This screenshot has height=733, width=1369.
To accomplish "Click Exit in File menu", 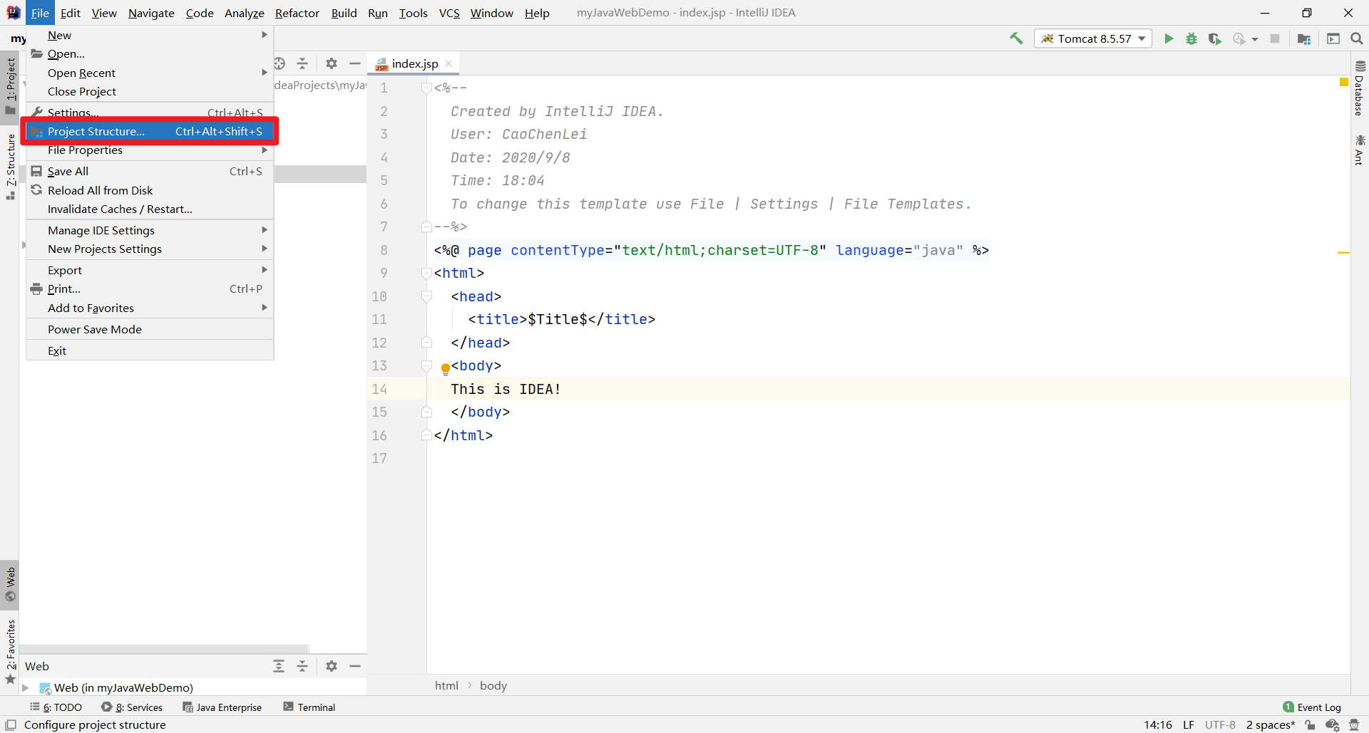I will (x=150, y=350).
